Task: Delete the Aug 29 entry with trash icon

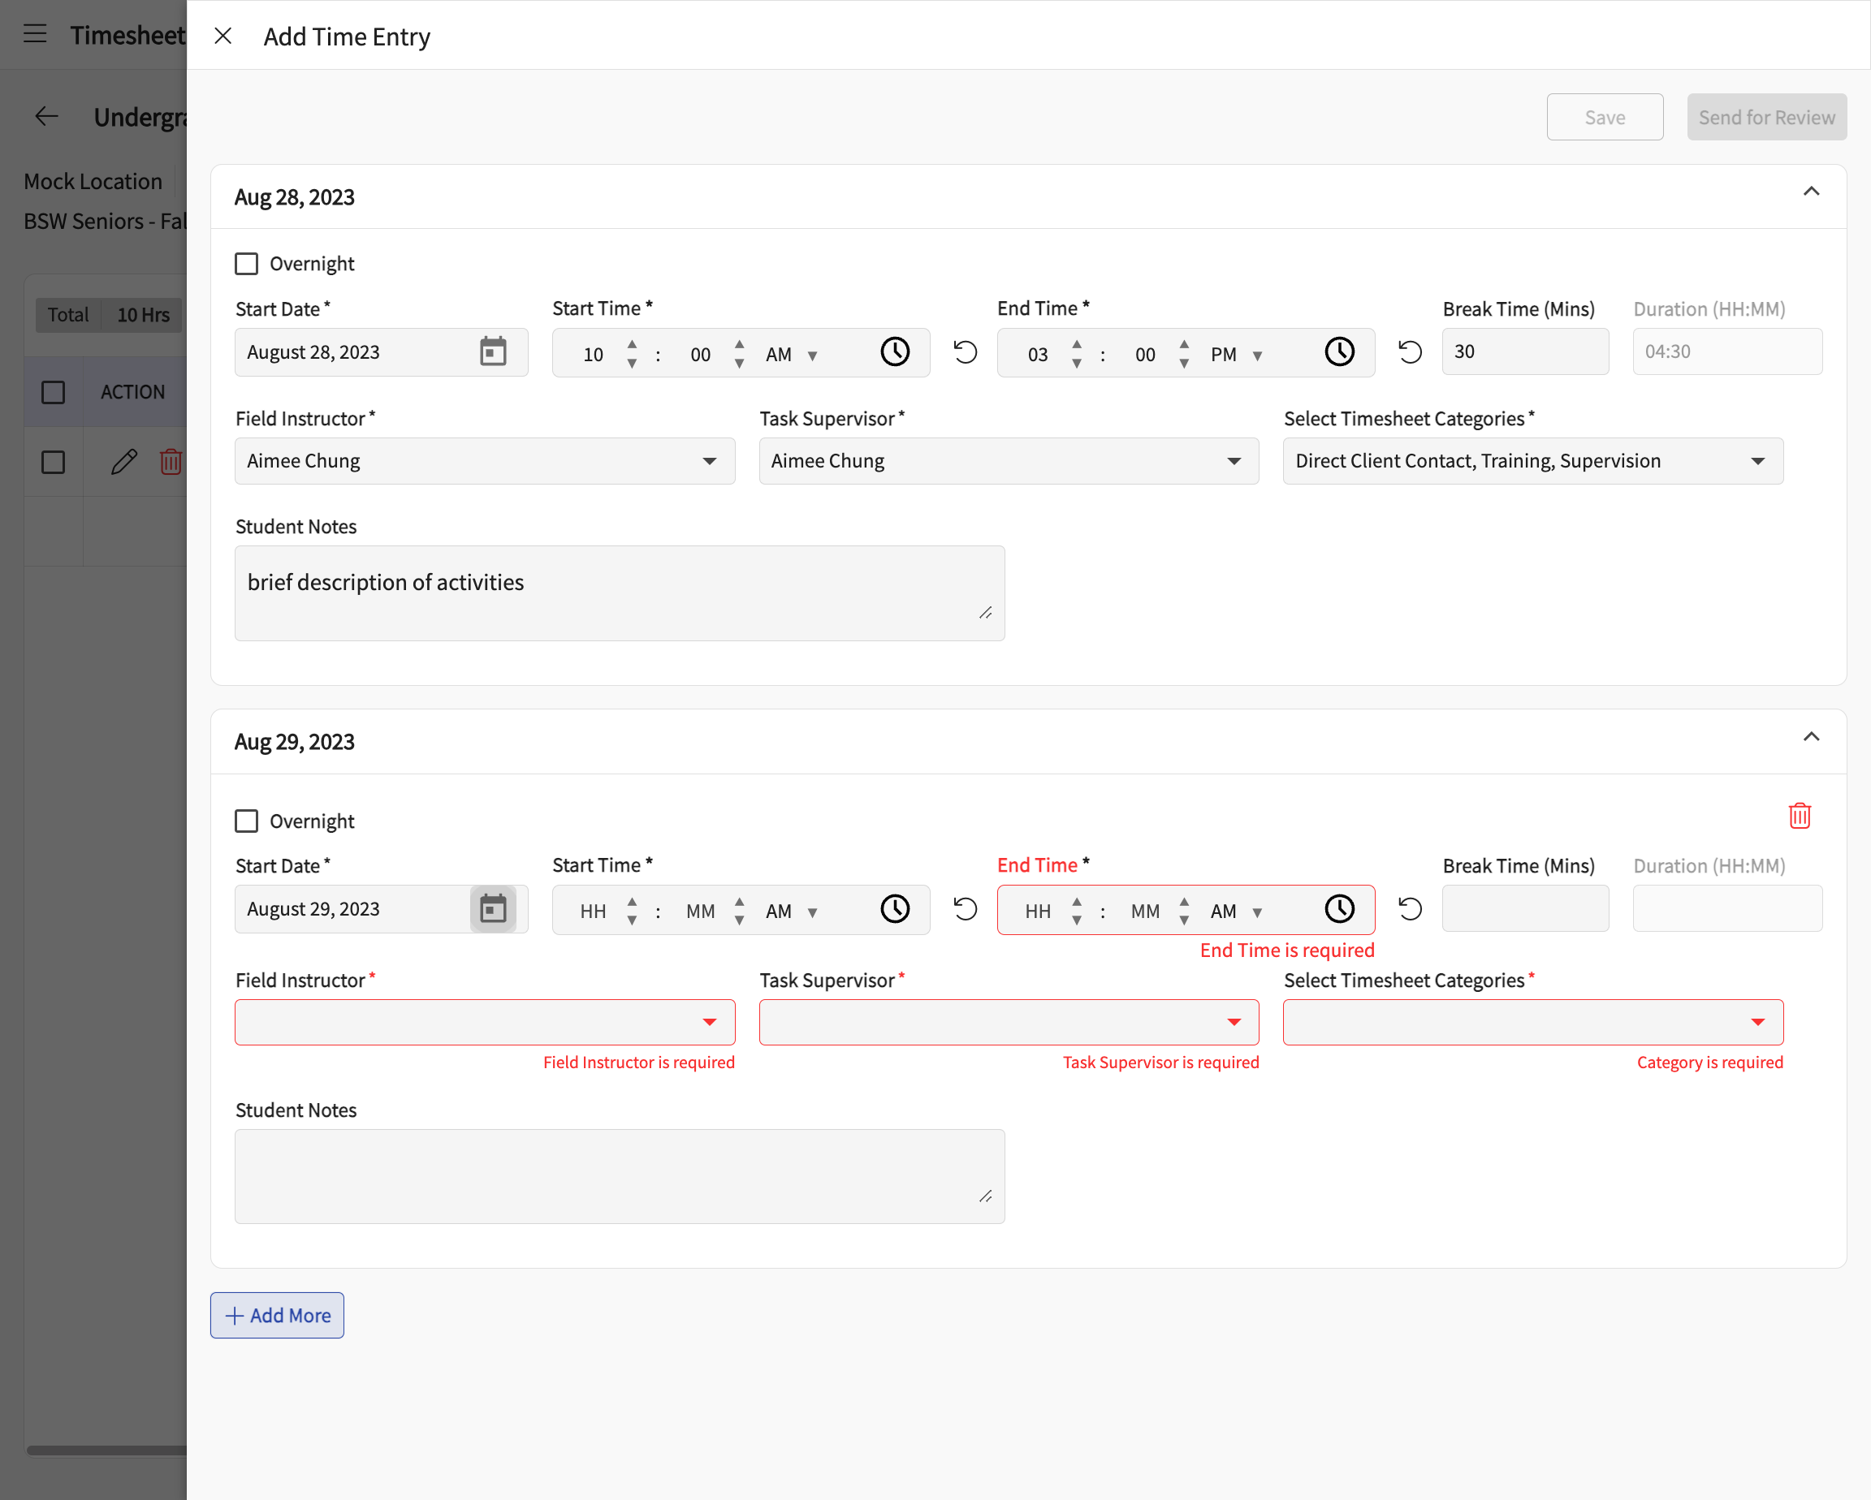Action: click(x=1800, y=816)
